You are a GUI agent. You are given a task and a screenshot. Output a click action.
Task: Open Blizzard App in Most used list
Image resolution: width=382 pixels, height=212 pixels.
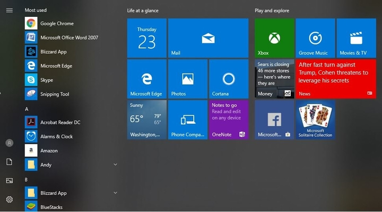[x=71, y=51]
